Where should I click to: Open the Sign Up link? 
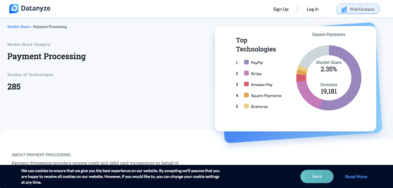281,9
